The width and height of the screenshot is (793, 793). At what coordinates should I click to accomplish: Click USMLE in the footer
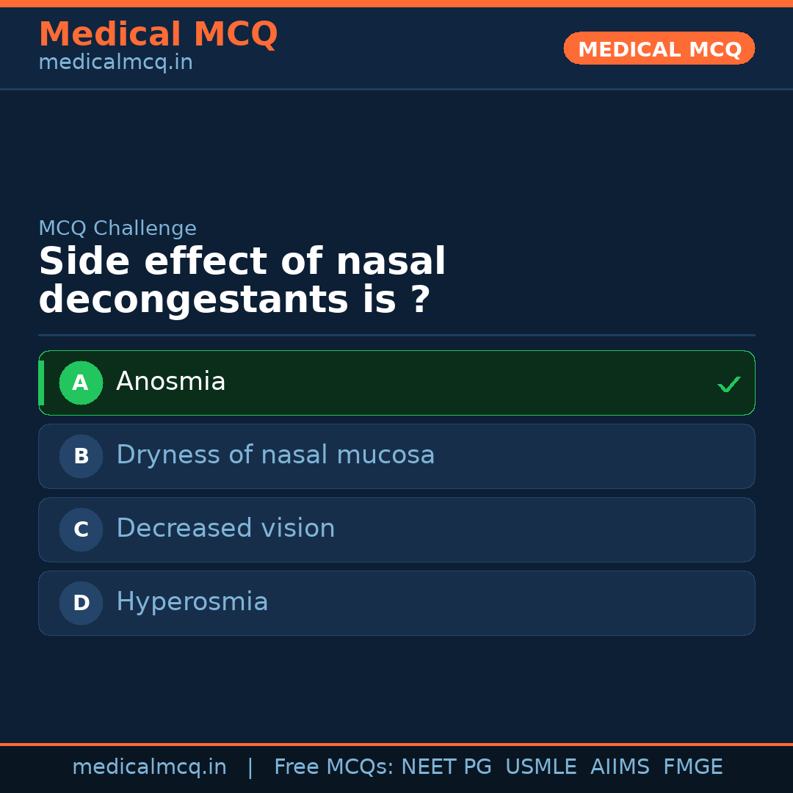(x=540, y=767)
